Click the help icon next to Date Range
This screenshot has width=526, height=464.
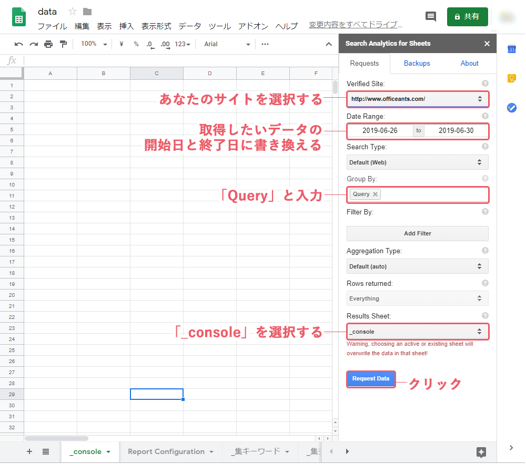tap(485, 116)
